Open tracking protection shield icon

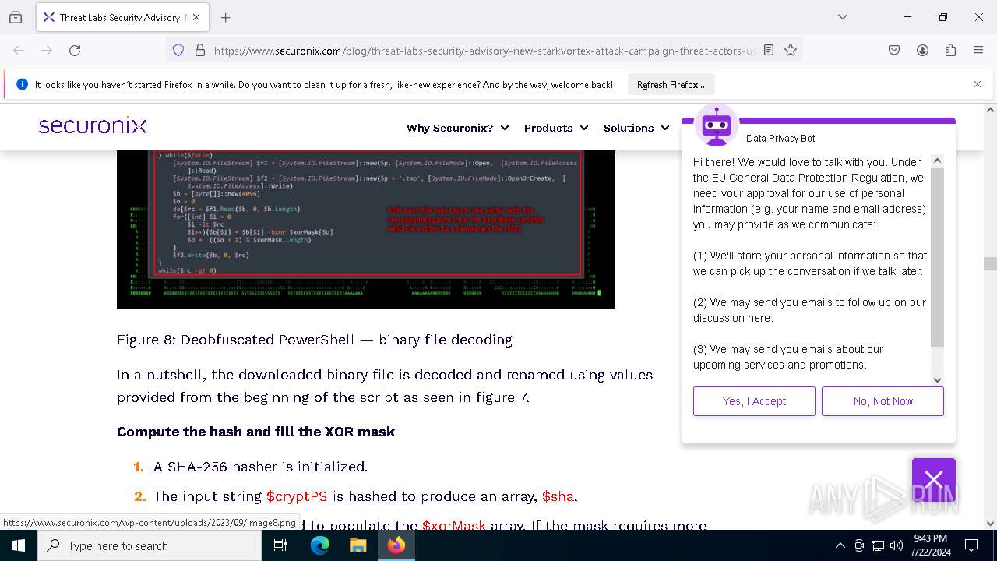178,50
